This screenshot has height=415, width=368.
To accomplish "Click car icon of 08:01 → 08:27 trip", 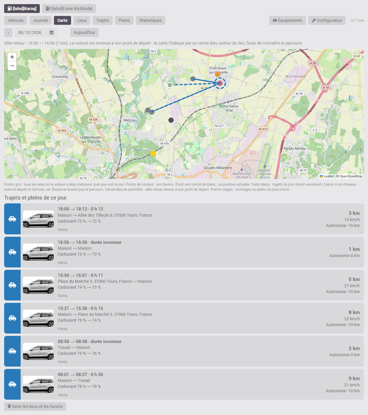I will pyautogui.click(x=12, y=384).
